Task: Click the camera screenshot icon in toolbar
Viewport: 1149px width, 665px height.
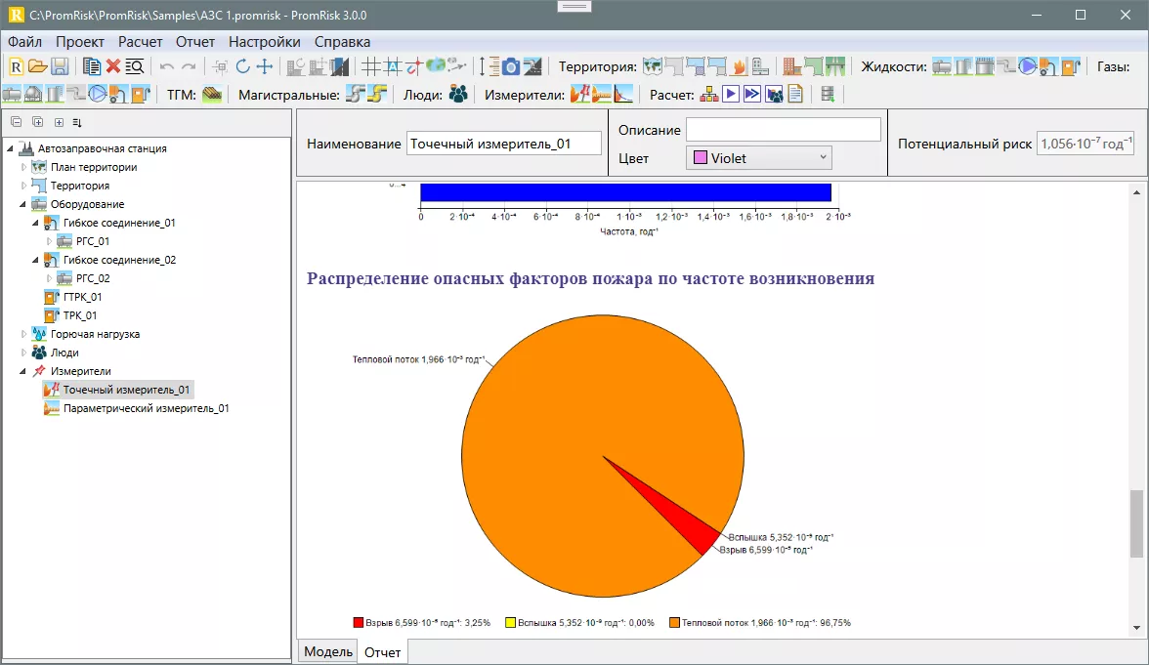Action: click(x=510, y=66)
